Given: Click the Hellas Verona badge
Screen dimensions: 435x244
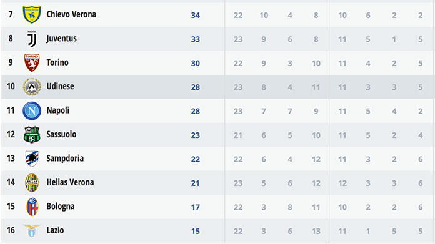Looking at the screenshot, I should tap(32, 183).
